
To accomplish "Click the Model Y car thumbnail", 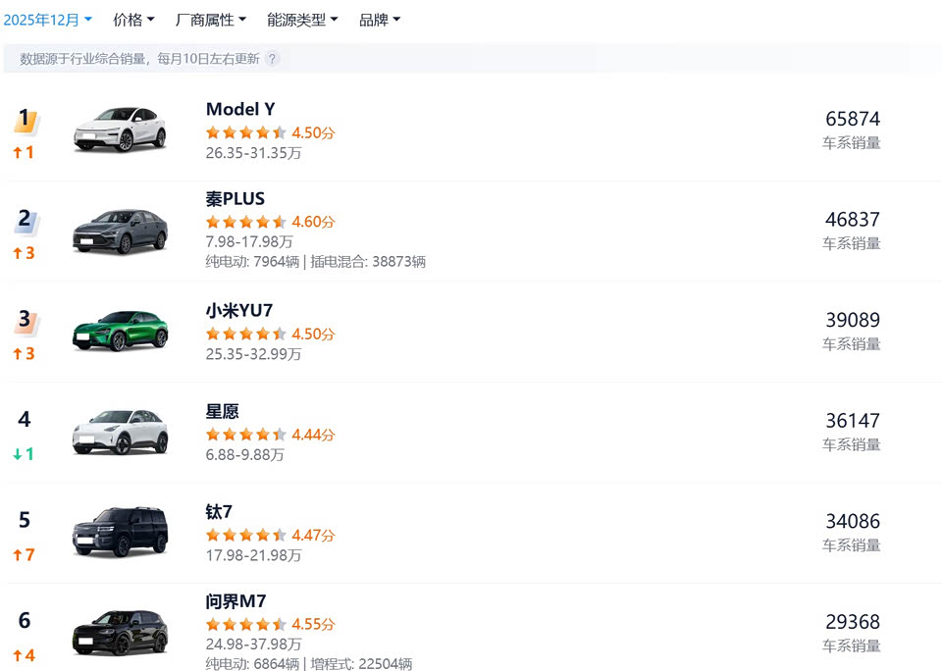I will point(121,129).
